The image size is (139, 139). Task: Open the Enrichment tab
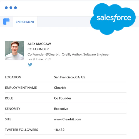25,22
